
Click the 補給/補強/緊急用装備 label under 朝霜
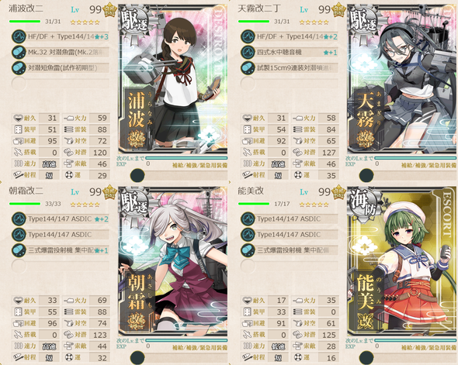pyautogui.click(x=200, y=347)
